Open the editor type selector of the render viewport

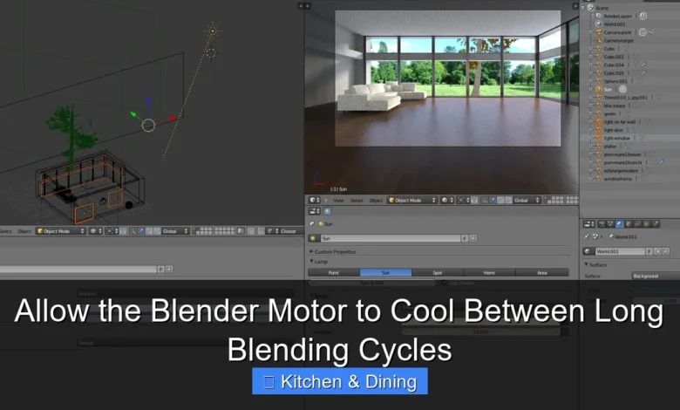(x=314, y=200)
